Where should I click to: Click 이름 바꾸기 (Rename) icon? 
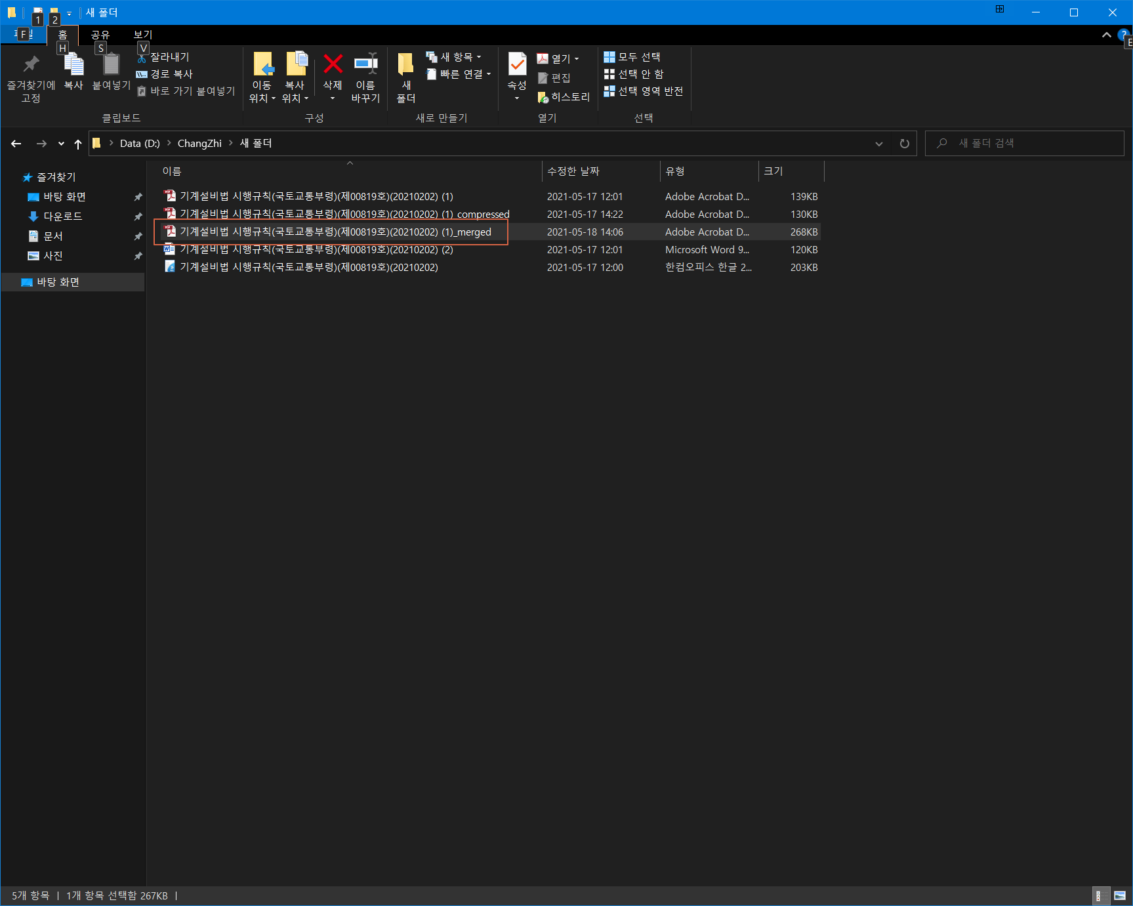[365, 77]
